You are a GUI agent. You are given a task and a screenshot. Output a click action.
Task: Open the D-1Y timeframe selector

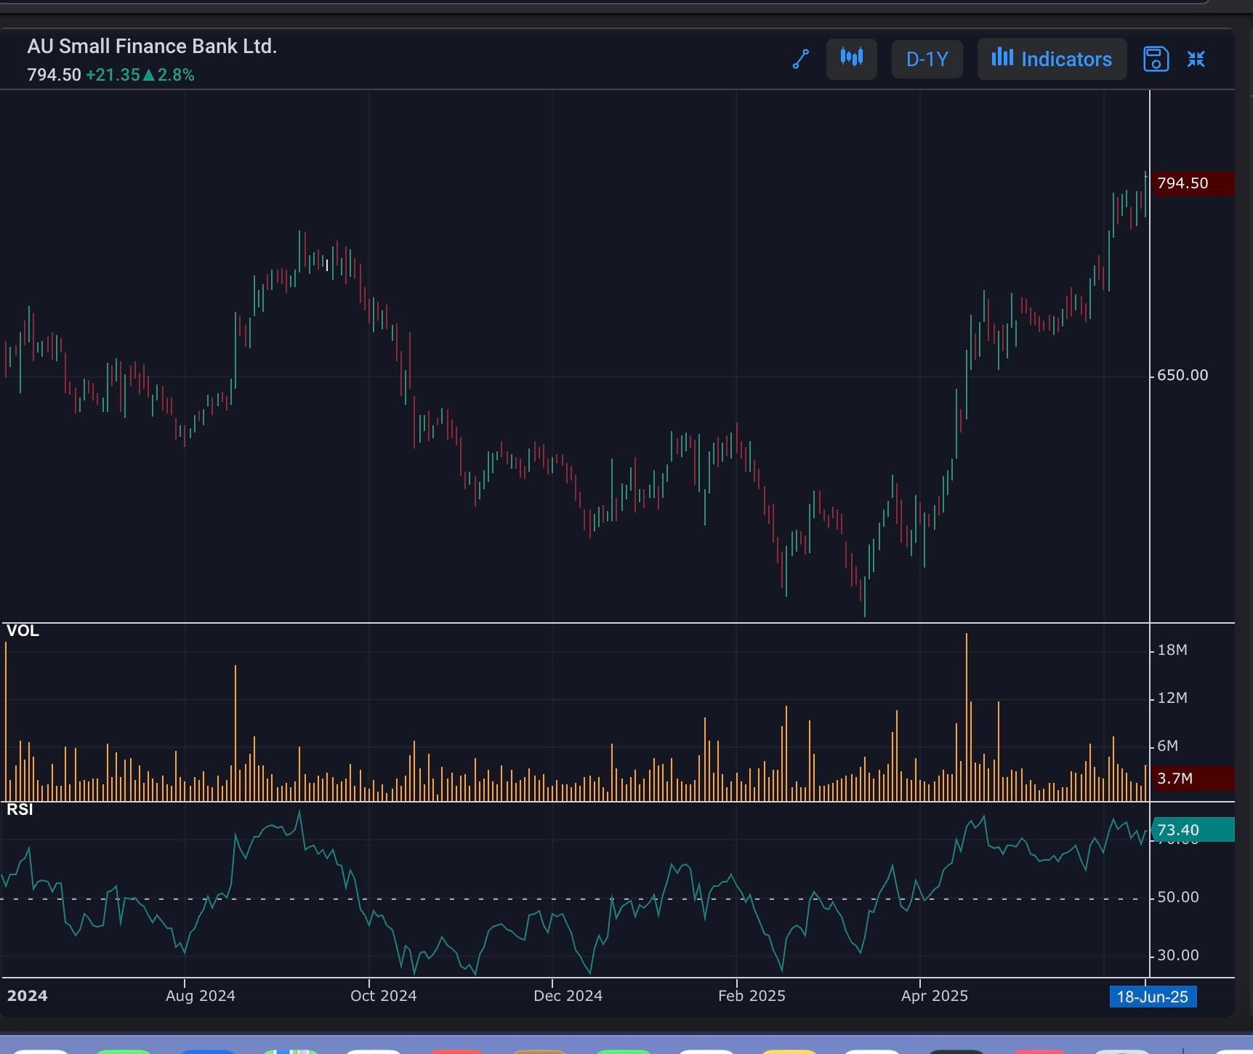coord(927,59)
